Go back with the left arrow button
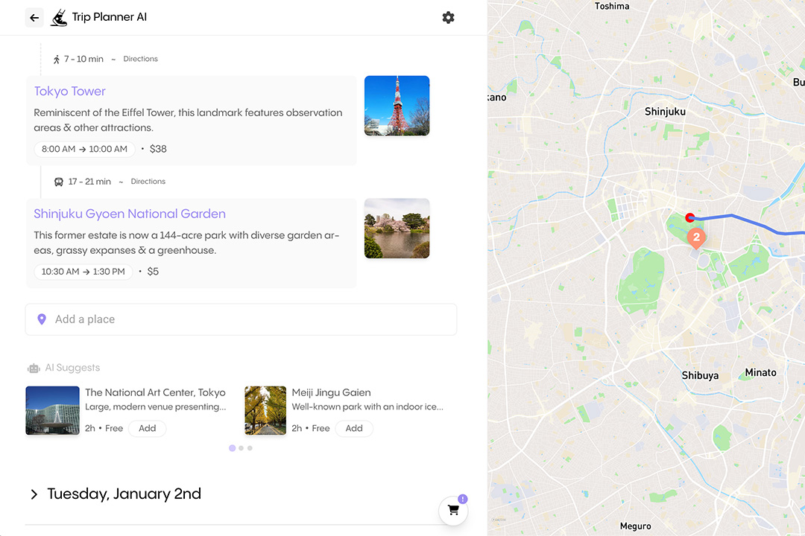Screen dimensions: 805x536 point(34,18)
